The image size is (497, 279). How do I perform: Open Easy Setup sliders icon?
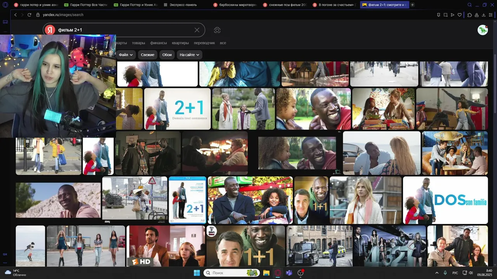491,15
